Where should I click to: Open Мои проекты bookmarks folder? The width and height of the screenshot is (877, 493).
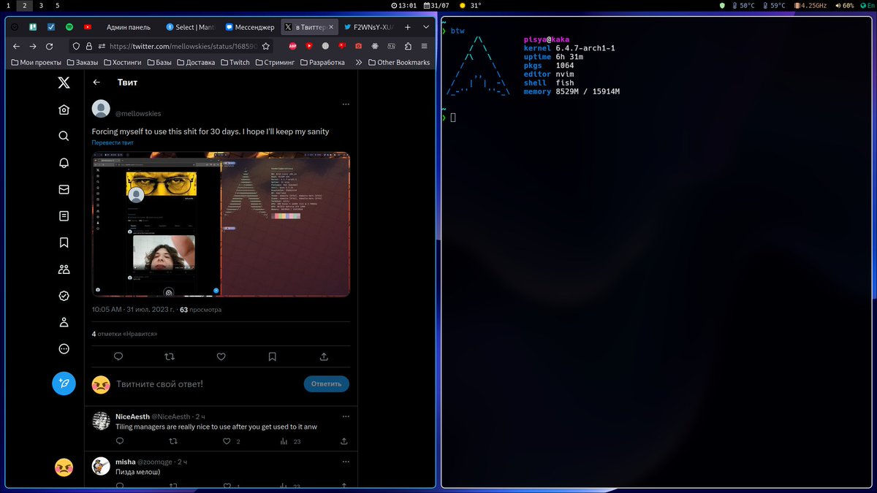[36, 63]
